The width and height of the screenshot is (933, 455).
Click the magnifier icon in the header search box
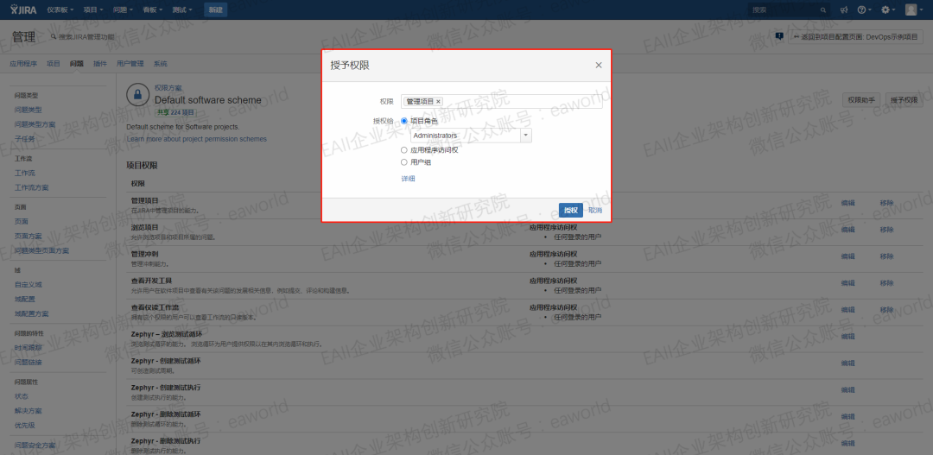823,10
